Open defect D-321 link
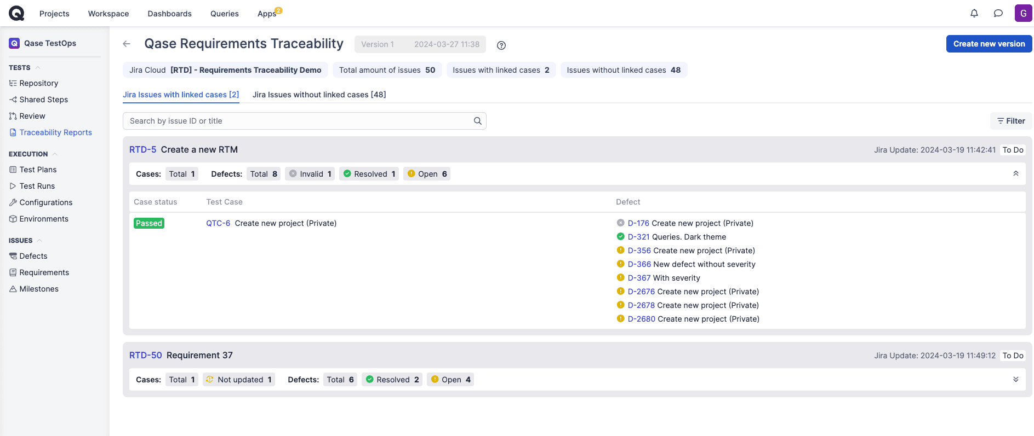This screenshot has height=436, width=1034. (638, 237)
